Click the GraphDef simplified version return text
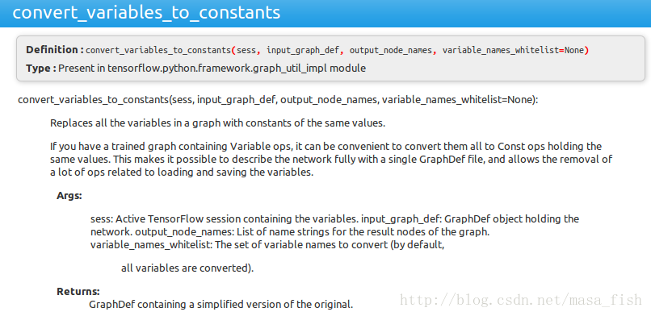This screenshot has width=651, height=316. click(x=220, y=305)
